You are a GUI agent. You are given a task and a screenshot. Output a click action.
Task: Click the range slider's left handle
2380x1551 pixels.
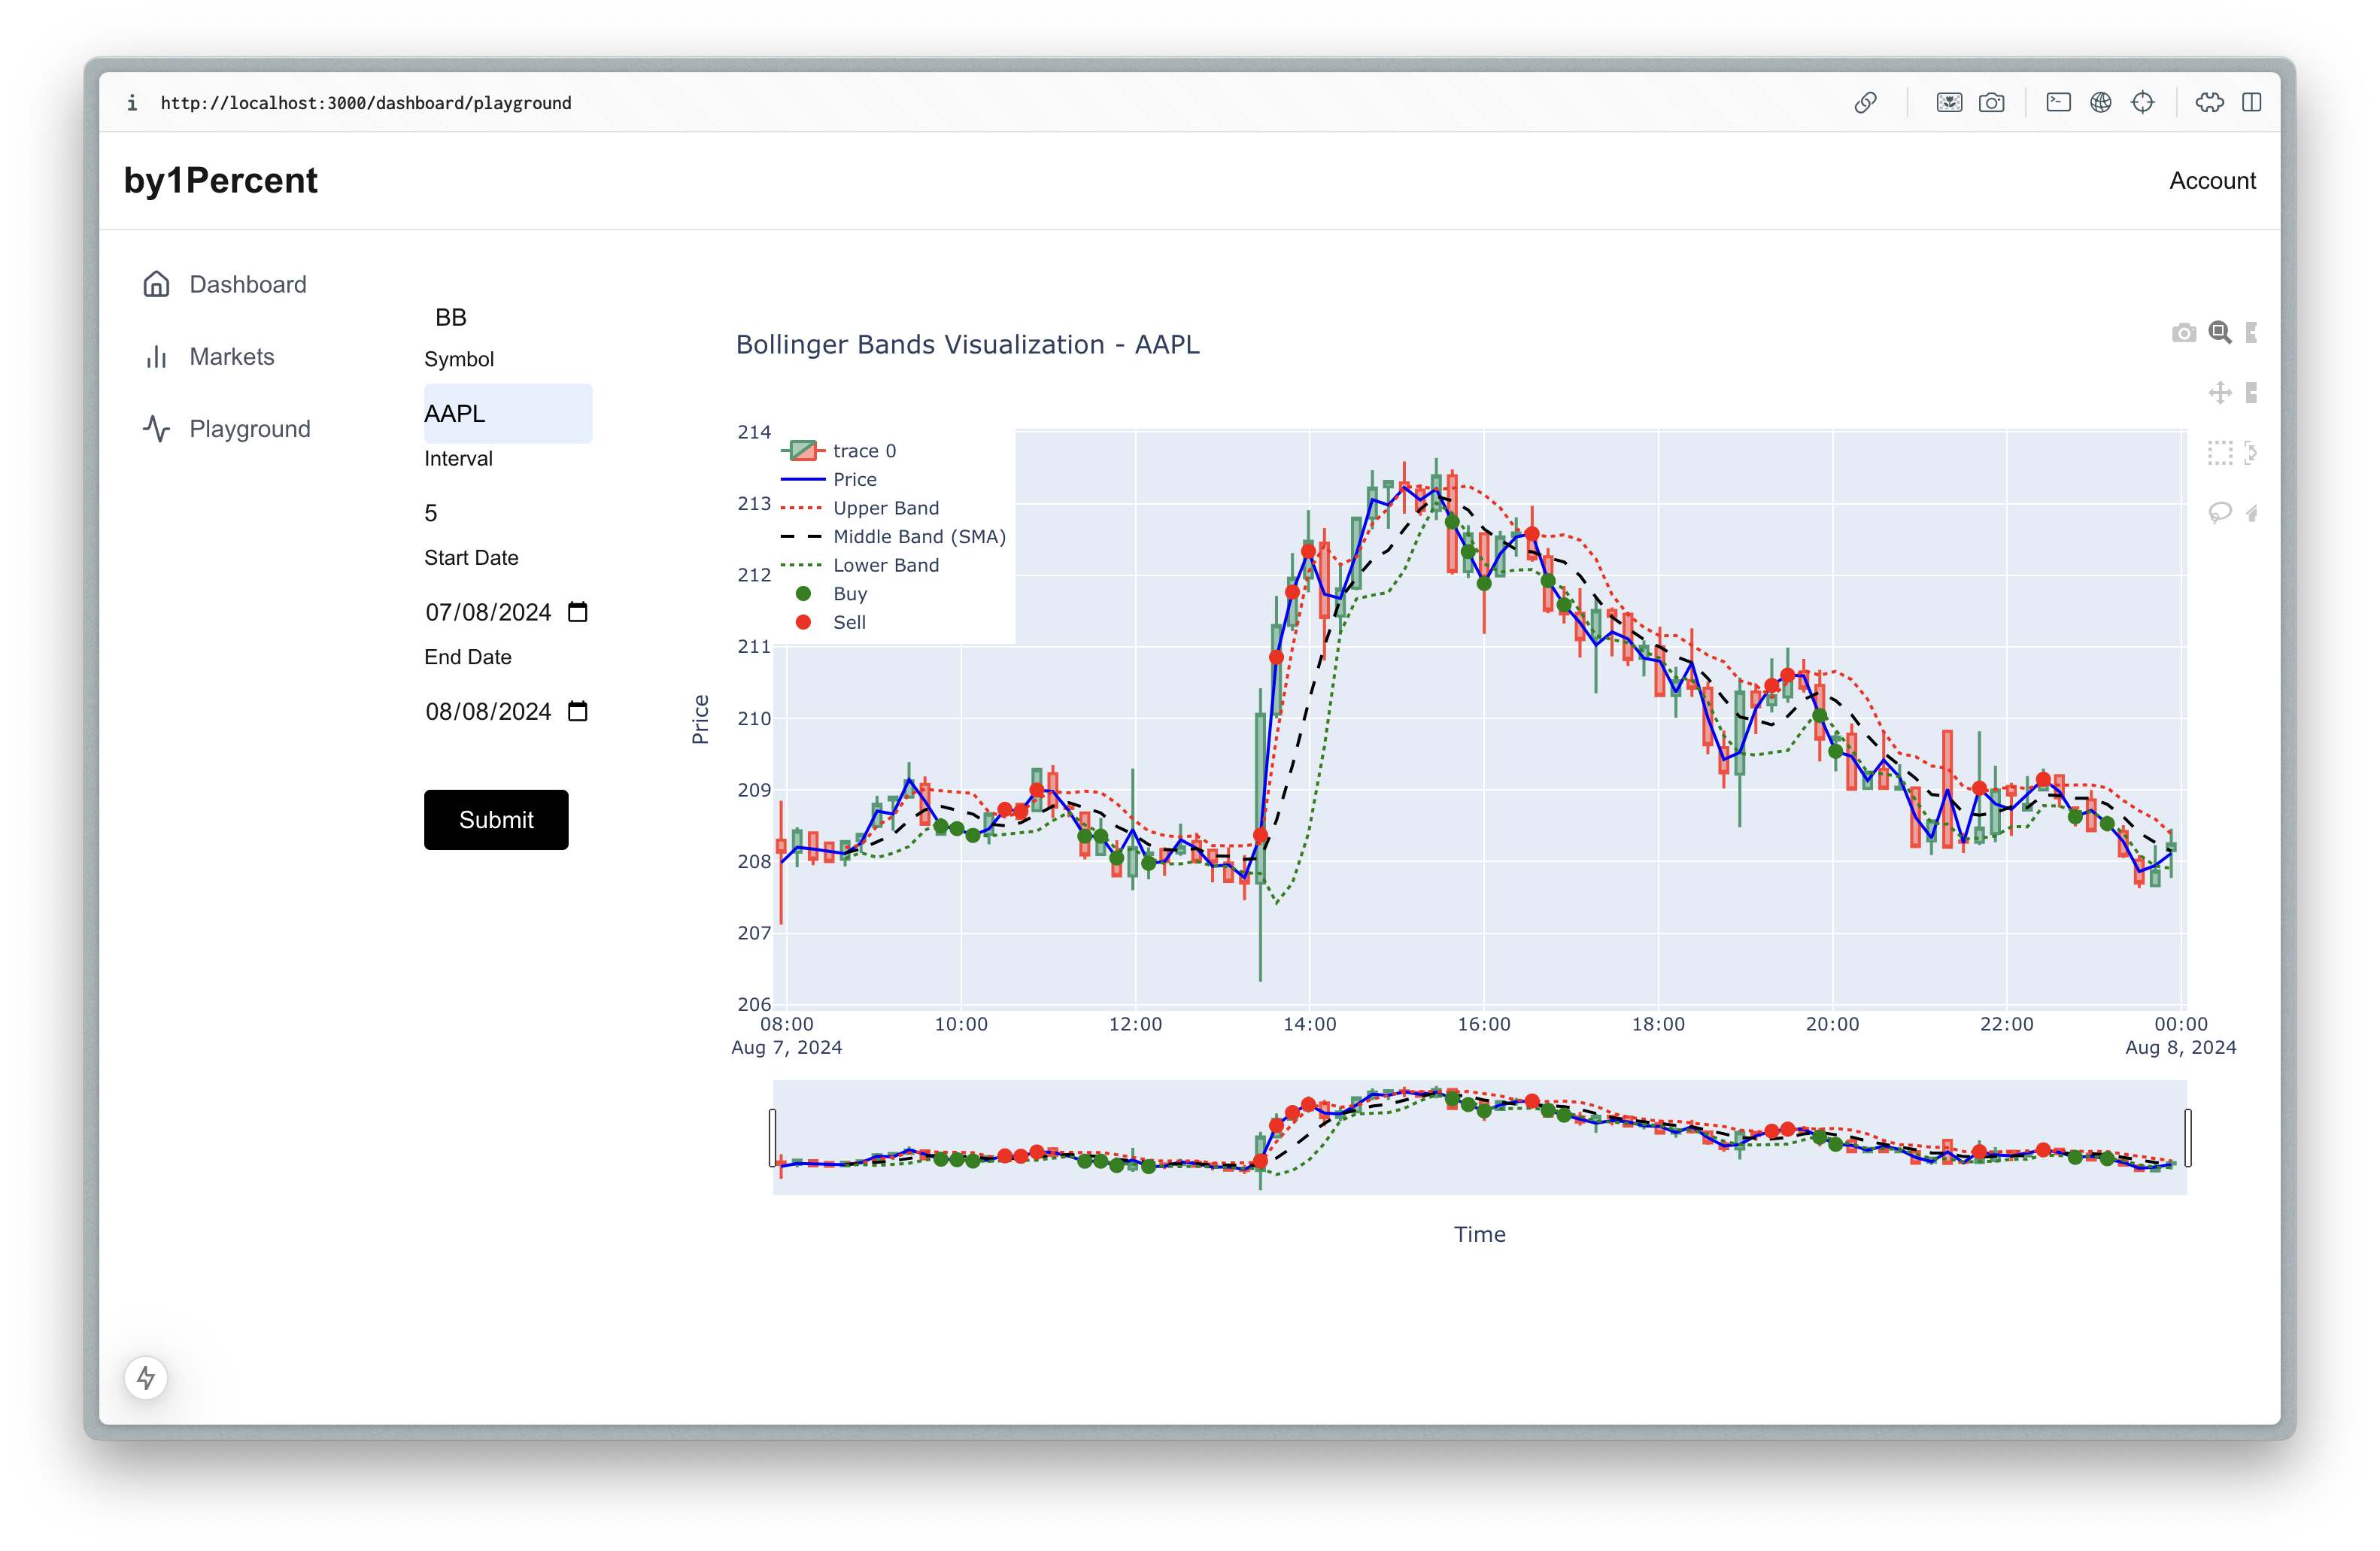coord(772,1137)
